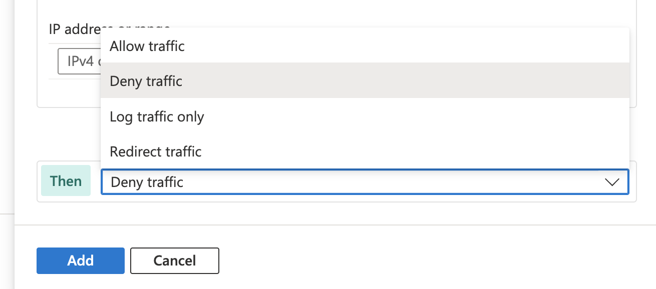Click the Then action combo box
The image size is (656, 289).
[x=351, y=182]
